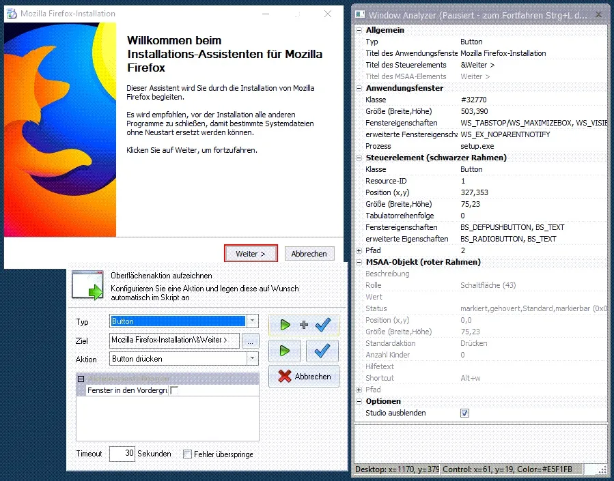Click the Standardaktion value Drücken

click(x=474, y=343)
